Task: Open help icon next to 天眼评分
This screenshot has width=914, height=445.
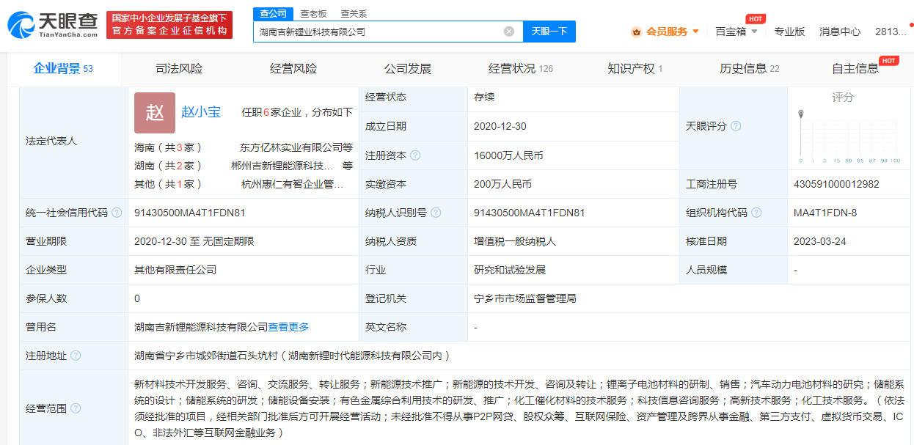Action: coord(736,126)
